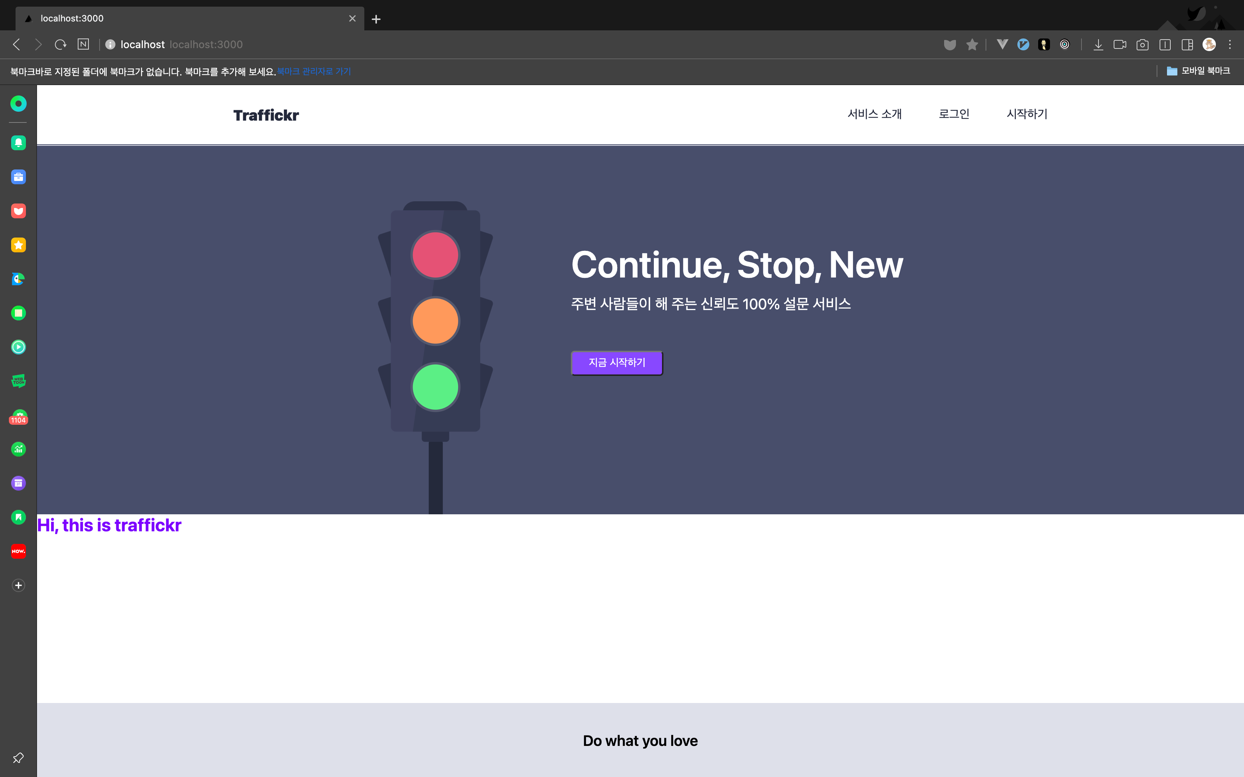Add a new sidebar panel with plus icon
The height and width of the screenshot is (777, 1244).
tap(19, 585)
